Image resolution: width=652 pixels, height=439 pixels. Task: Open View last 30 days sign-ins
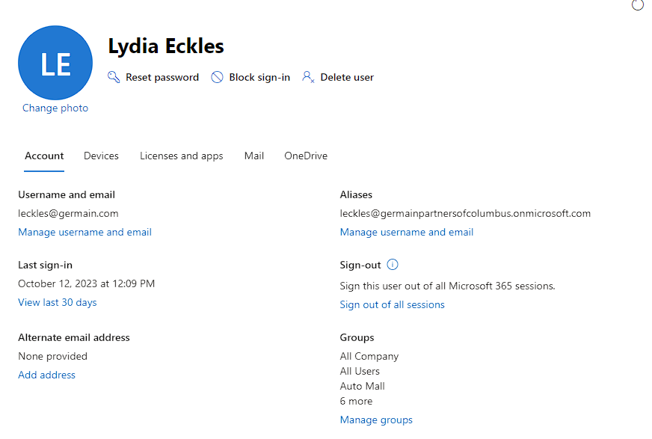point(58,302)
